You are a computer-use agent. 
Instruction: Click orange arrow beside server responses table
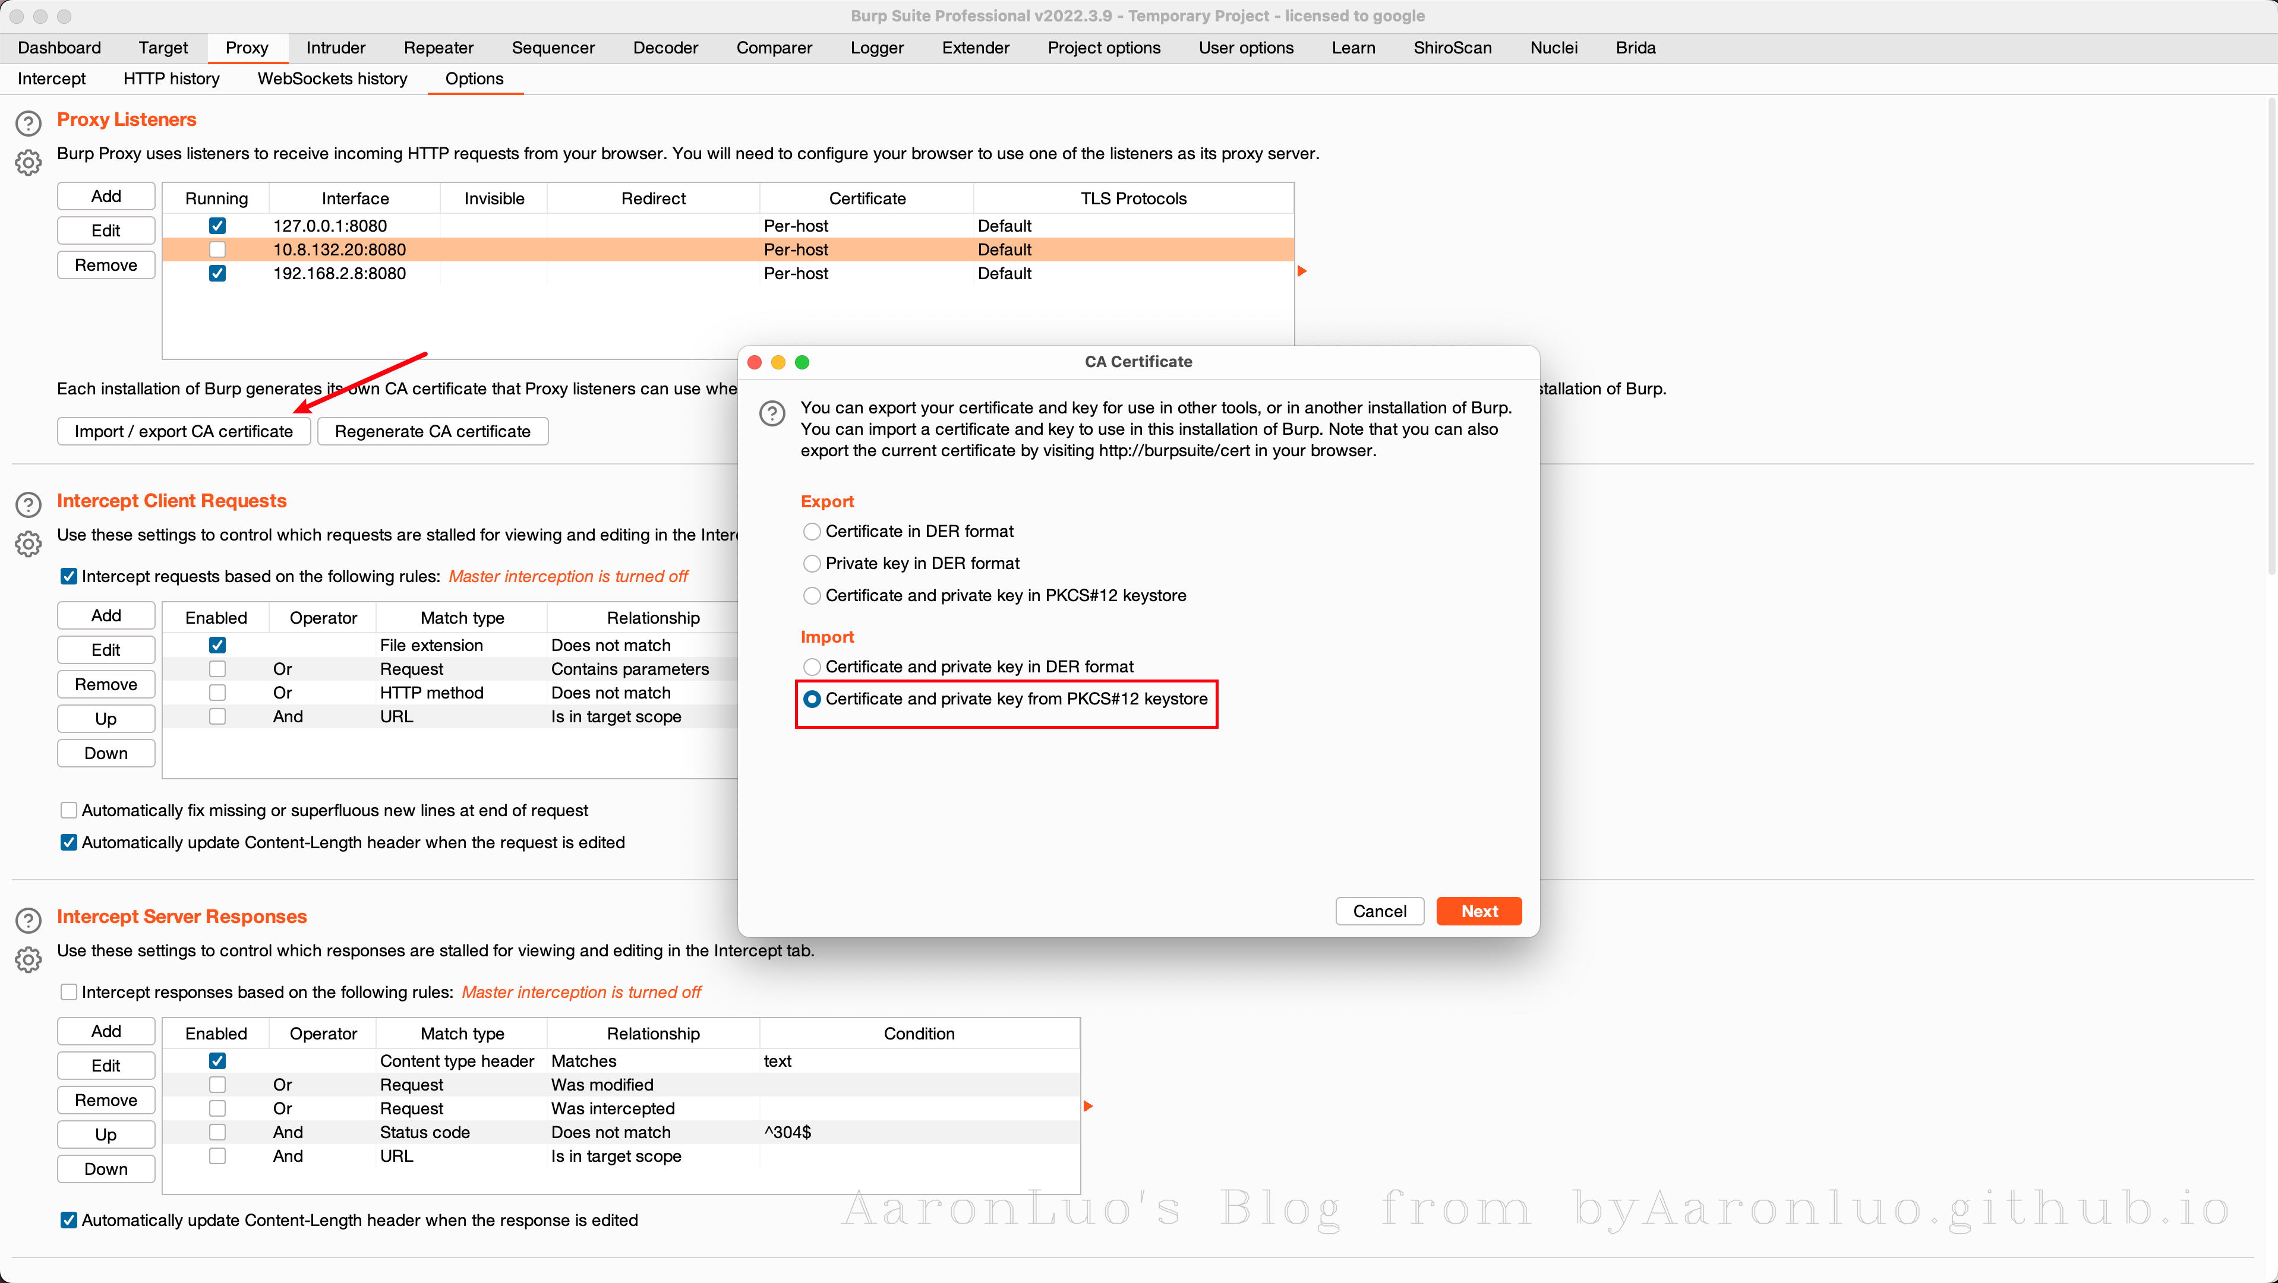[1088, 1106]
